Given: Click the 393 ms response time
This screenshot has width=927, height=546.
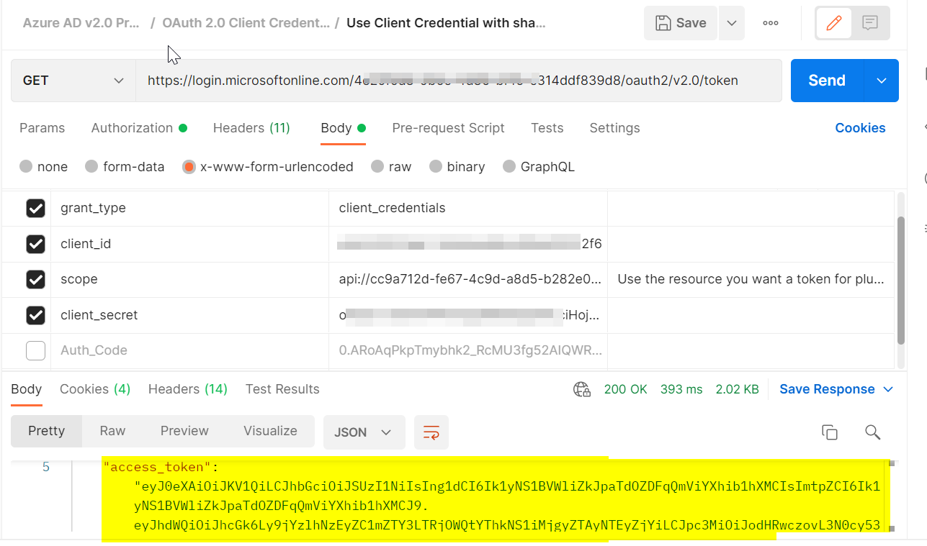Looking at the screenshot, I should point(681,389).
